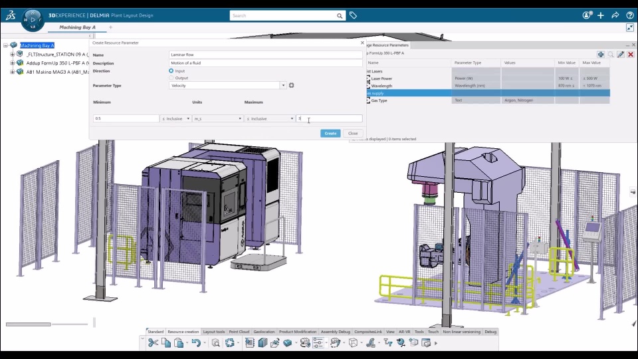Open the help question mark icon
638x359 pixels.
click(x=629, y=15)
